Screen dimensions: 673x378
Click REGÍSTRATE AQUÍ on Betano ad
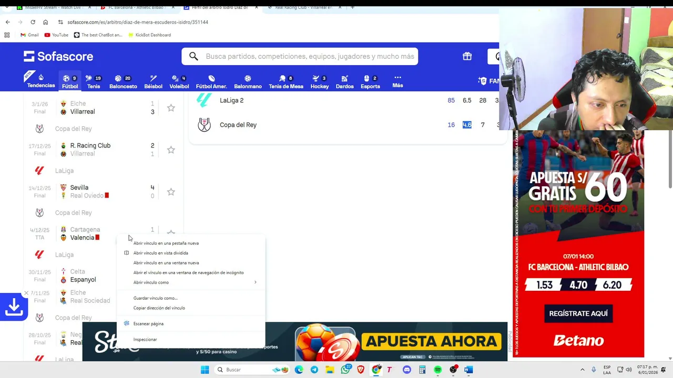click(x=578, y=313)
